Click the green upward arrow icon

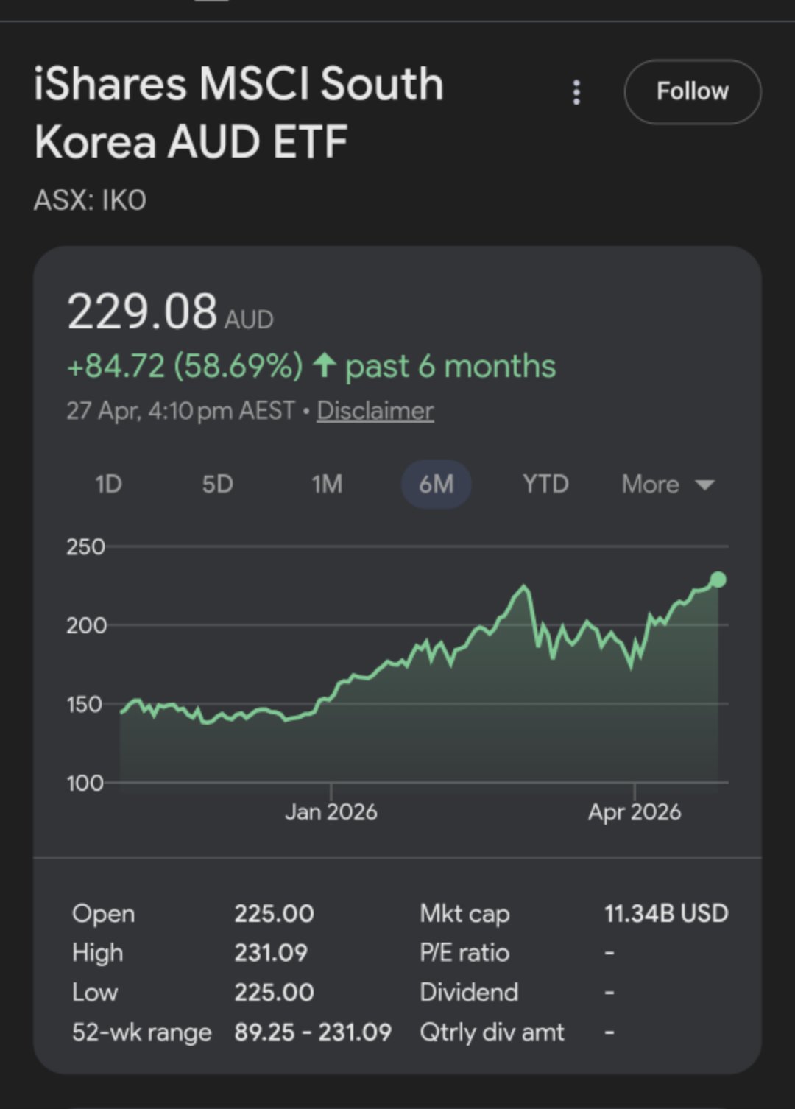[x=324, y=365]
